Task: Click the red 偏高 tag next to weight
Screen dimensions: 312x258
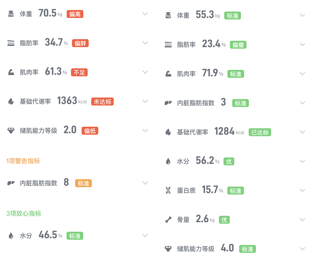Action: pos(75,14)
